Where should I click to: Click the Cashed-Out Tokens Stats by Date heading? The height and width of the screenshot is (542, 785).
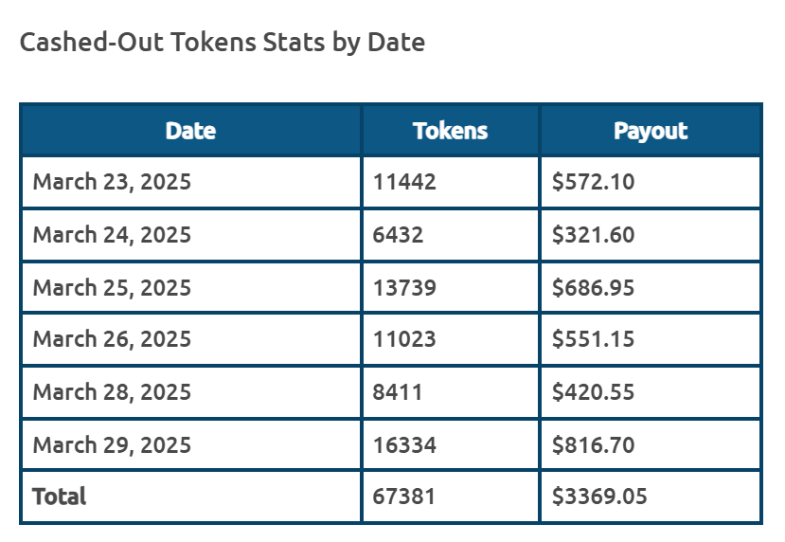(223, 43)
